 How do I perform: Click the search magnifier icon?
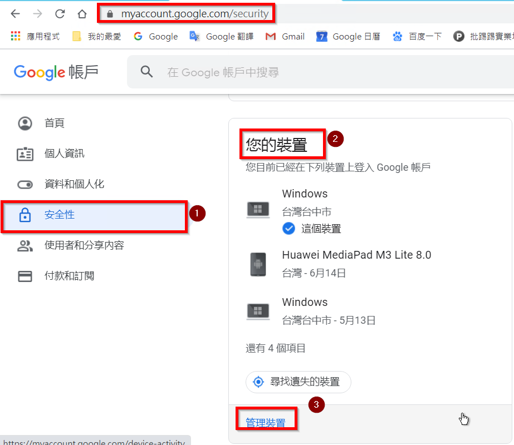click(146, 71)
